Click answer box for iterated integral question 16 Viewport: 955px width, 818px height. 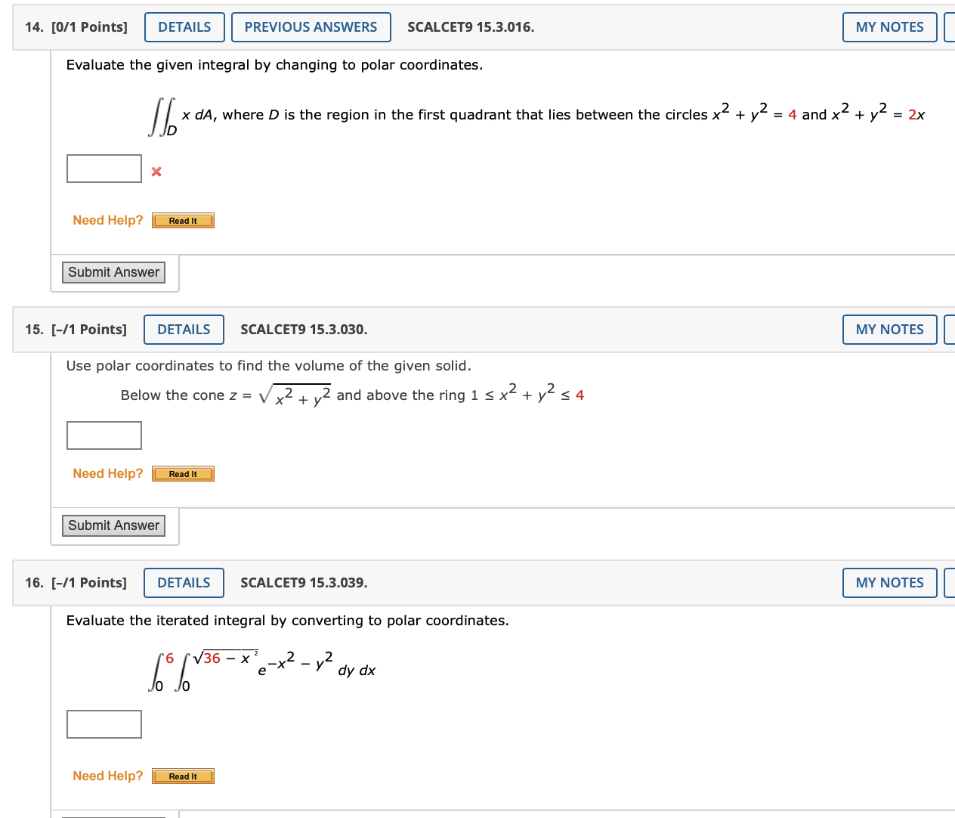coord(104,724)
